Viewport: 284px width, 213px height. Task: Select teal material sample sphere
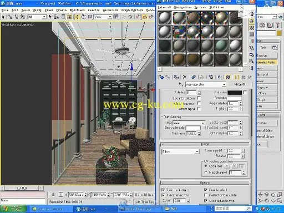(x=221, y=45)
